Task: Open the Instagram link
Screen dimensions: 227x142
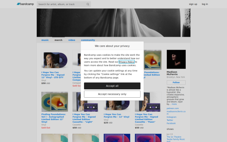Action: tap(171, 117)
